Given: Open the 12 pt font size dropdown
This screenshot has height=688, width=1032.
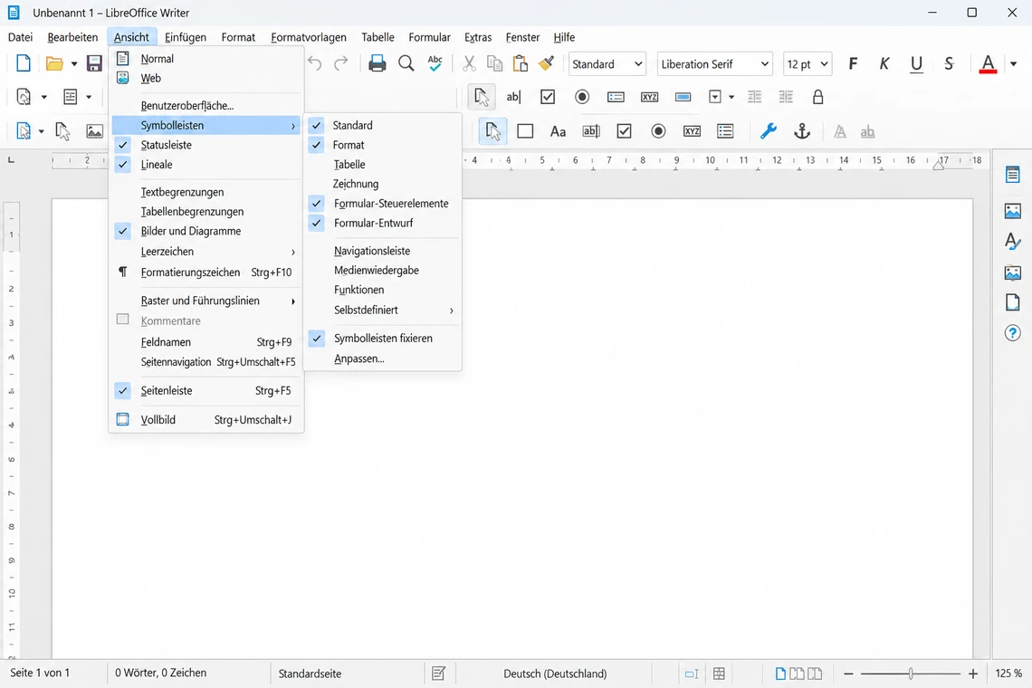Looking at the screenshot, I should [824, 64].
